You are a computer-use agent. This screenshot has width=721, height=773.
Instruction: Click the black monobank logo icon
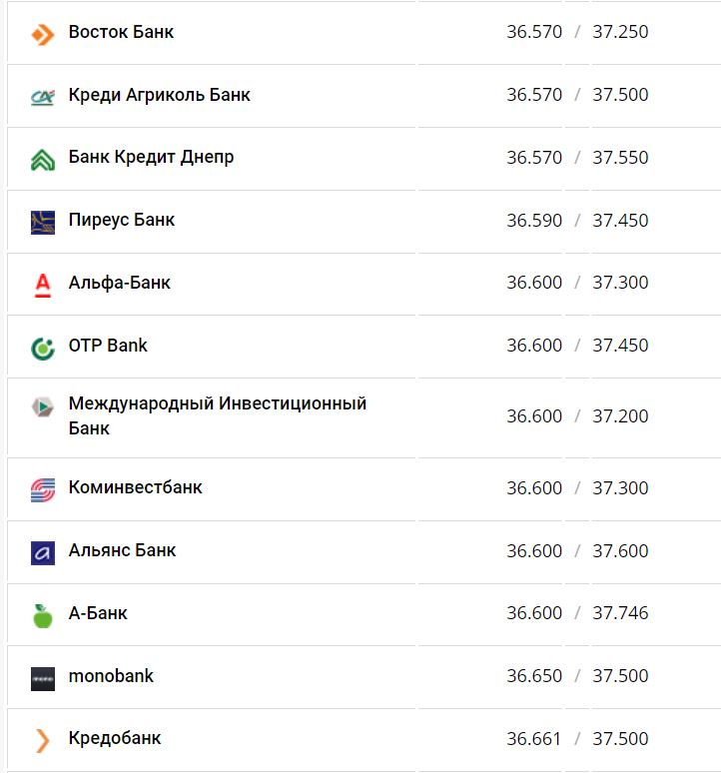point(42,679)
